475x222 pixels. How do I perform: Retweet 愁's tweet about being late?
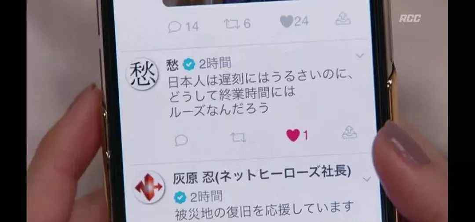[x=238, y=138]
